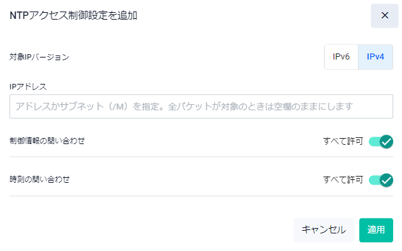Click the light green track of 制御情報の問い合わせ switch
The width and height of the screenshot is (402, 251).
pos(374,141)
